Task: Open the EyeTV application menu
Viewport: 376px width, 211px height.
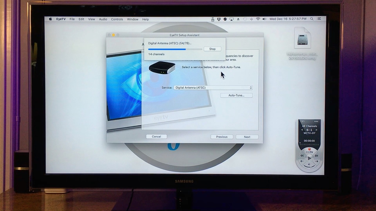Action: click(61, 19)
